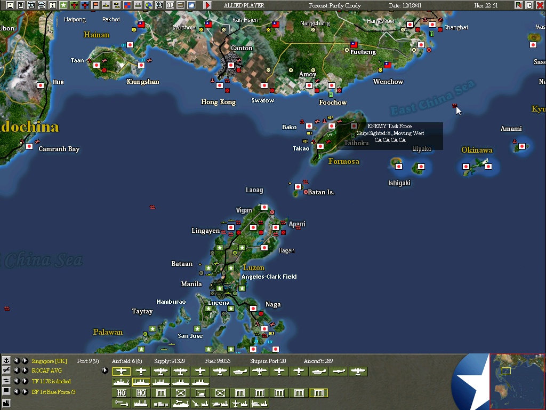
Task: Open the Singapore [UK] base link
Action: click(x=49, y=361)
